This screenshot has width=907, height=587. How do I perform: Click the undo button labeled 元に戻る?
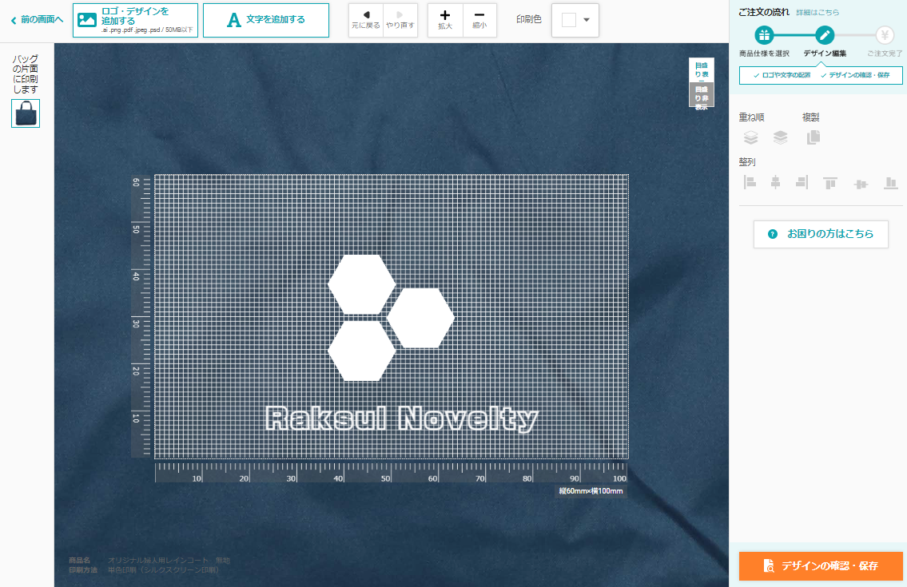[365, 20]
